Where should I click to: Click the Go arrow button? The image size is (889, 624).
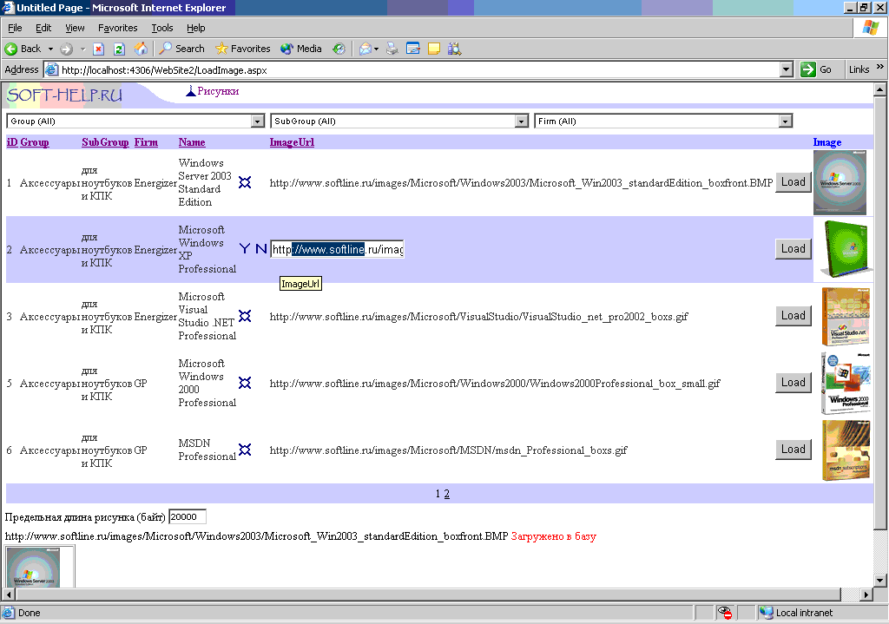click(x=808, y=69)
